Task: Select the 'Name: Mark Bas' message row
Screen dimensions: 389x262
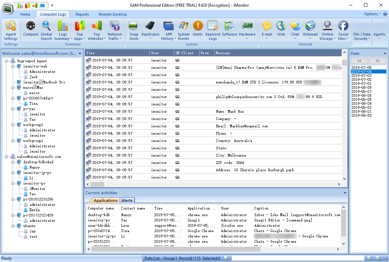Action: pyautogui.click(x=213, y=111)
